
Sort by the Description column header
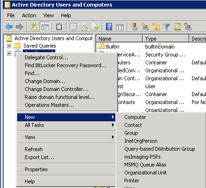(198, 39)
